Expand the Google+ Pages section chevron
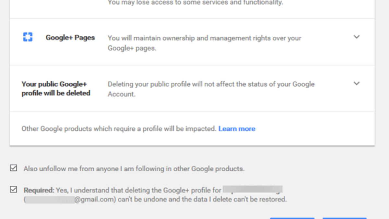Image resolution: width=389 pixels, height=219 pixels. point(357,37)
